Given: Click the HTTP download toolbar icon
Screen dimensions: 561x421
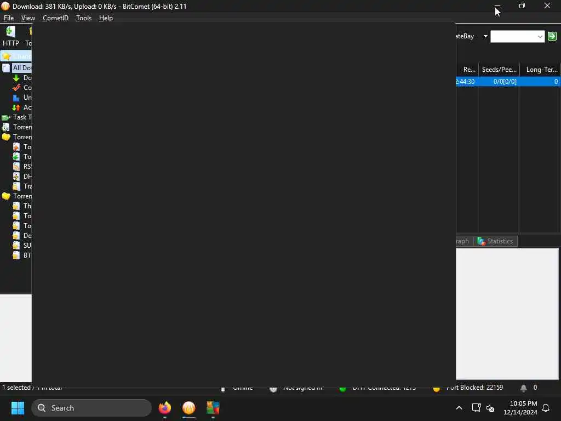Looking at the screenshot, I should 11,36.
